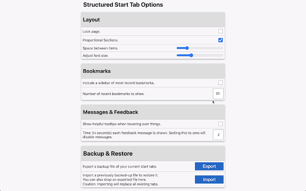The image size is (306, 191).
Task: Uncheck the Proportional Sections checkbox
Action: (220, 40)
